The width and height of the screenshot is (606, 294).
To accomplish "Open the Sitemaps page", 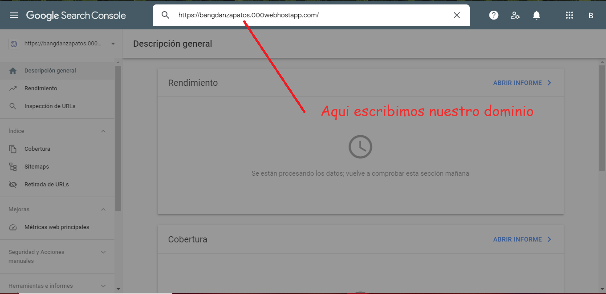I will pyautogui.click(x=37, y=167).
